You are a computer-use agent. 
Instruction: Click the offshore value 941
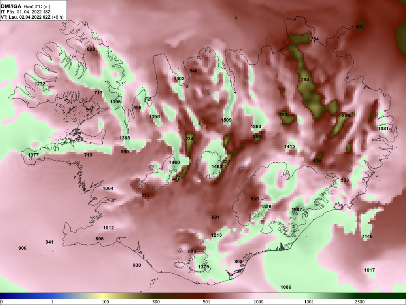point(50,242)
